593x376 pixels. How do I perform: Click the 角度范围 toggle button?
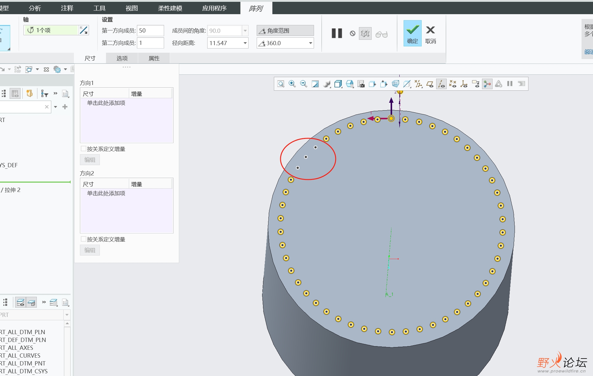coord(285,30)
